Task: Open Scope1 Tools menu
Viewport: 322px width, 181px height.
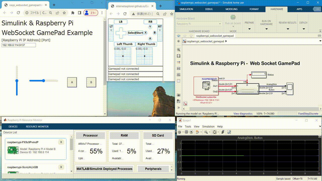Action: tap(188, 126)
